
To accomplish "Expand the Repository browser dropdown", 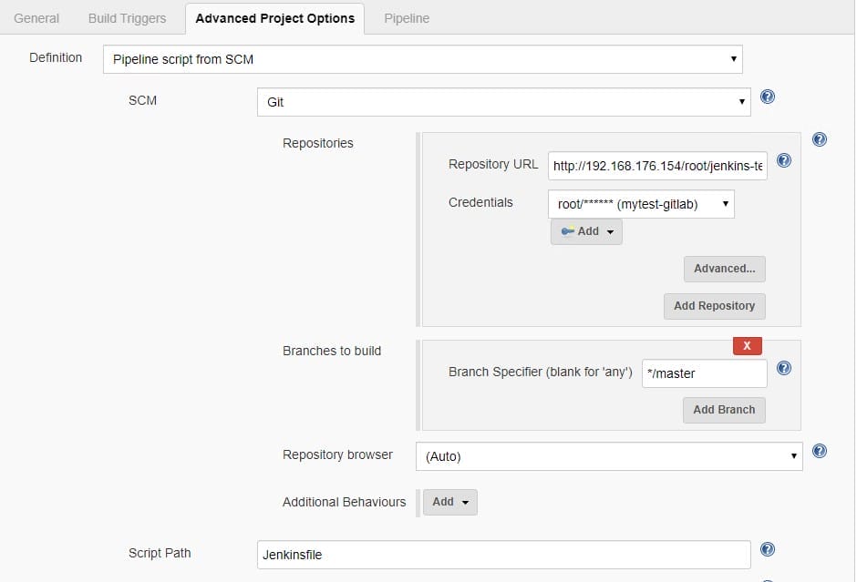I will pos(608,456).
